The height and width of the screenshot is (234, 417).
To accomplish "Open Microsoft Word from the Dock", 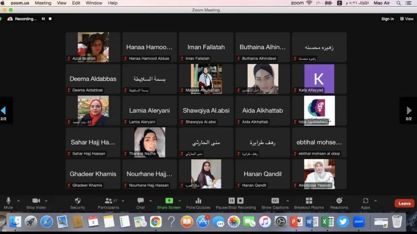I will point(312,221).
